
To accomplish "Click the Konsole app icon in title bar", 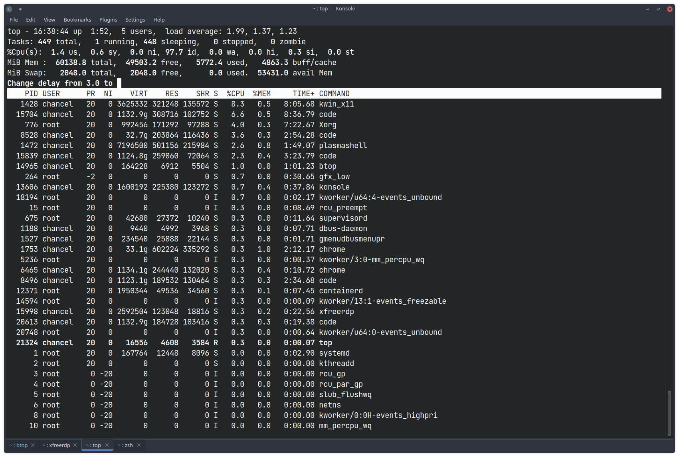I will (x=9, y=9).
